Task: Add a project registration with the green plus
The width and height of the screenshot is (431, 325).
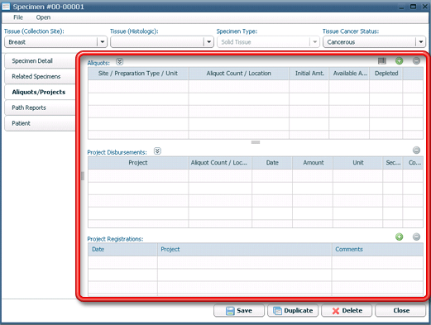Action: click(399, 237)
